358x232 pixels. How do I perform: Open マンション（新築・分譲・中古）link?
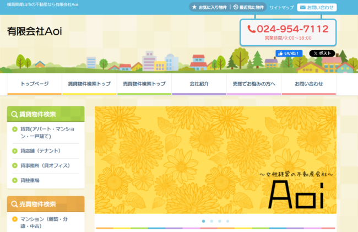pyautogui.click(x=44, y=223)
